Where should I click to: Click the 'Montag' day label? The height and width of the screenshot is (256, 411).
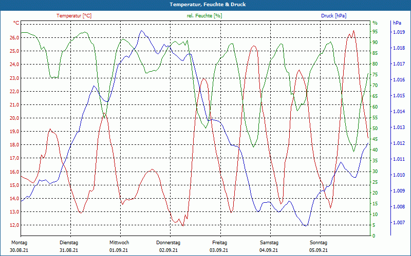click(19, 243)
